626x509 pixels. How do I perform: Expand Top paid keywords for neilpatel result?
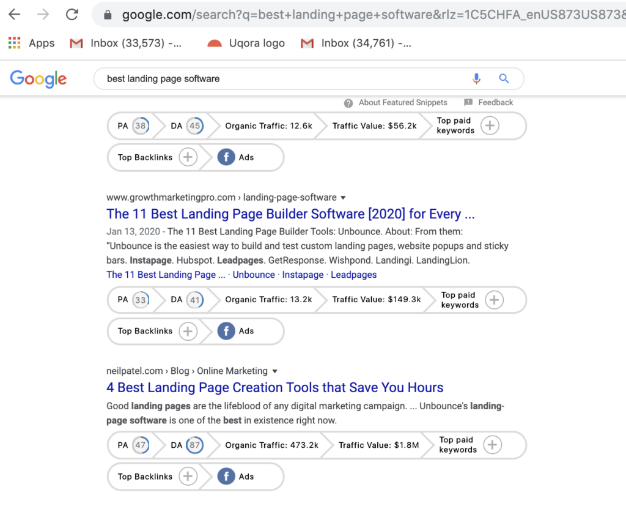tap(492, 445)
